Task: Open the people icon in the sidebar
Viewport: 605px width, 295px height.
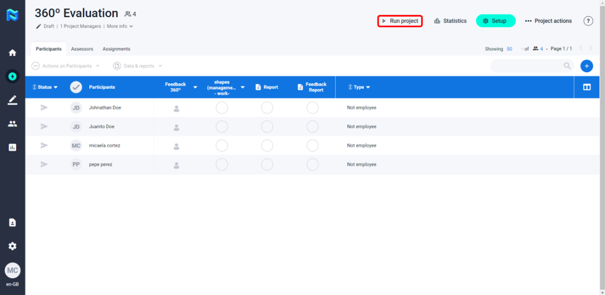Action: click(12, 124)
